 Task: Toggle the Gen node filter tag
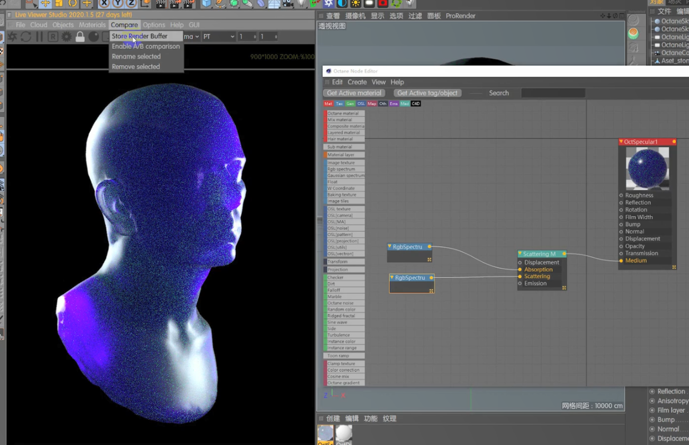pos(350,104)
